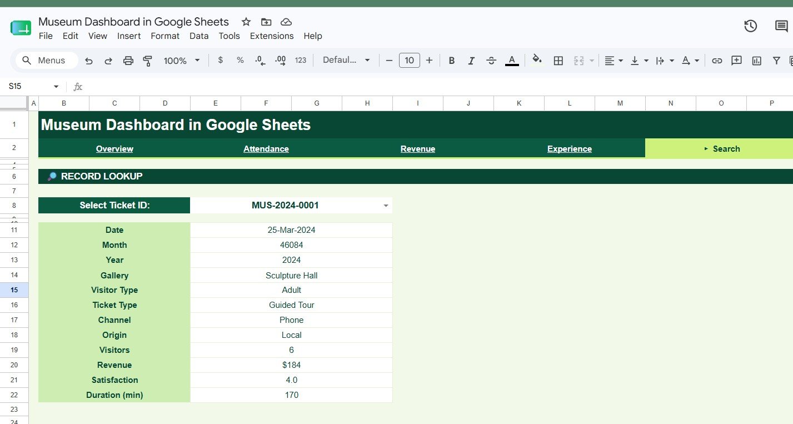
Task: Select the Paint format roller icon
Action: (148, 61)
